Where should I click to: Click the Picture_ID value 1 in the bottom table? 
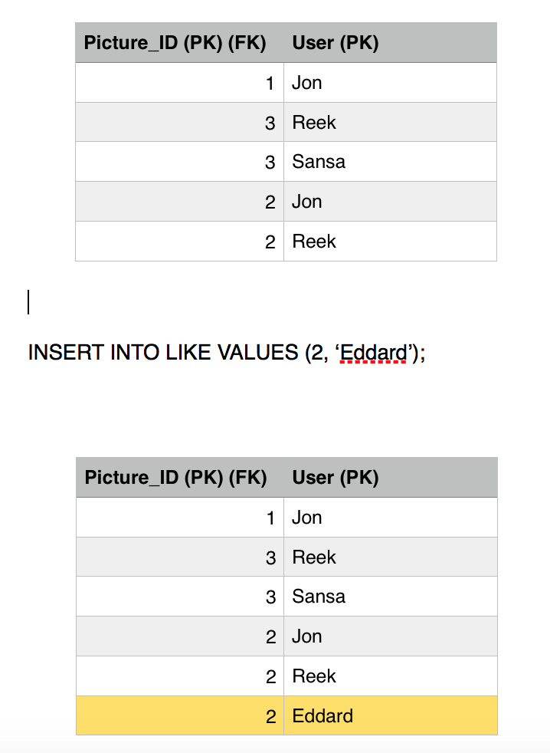(270, 518)
